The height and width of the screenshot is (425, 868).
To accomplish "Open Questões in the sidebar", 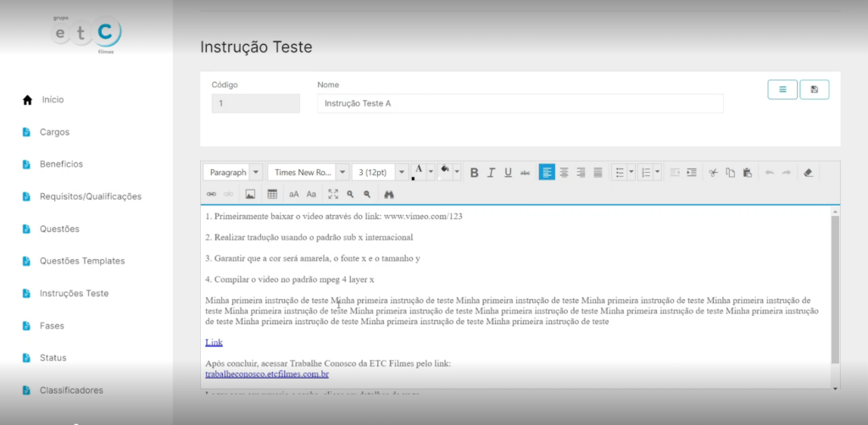I will click(x=59, y=229).
